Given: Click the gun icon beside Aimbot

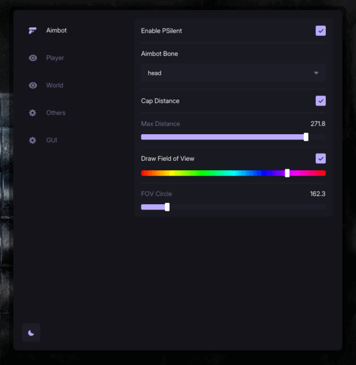Looking at the screenshot, I should (33, 30).
